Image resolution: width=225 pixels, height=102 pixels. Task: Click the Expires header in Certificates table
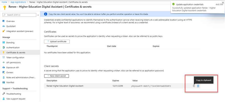point(156,46)
